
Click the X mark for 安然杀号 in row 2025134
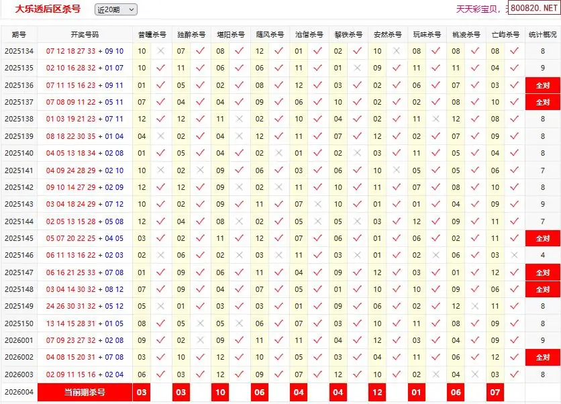(x=397, y=51)
